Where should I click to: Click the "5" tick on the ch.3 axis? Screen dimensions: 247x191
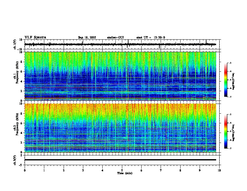22,155
